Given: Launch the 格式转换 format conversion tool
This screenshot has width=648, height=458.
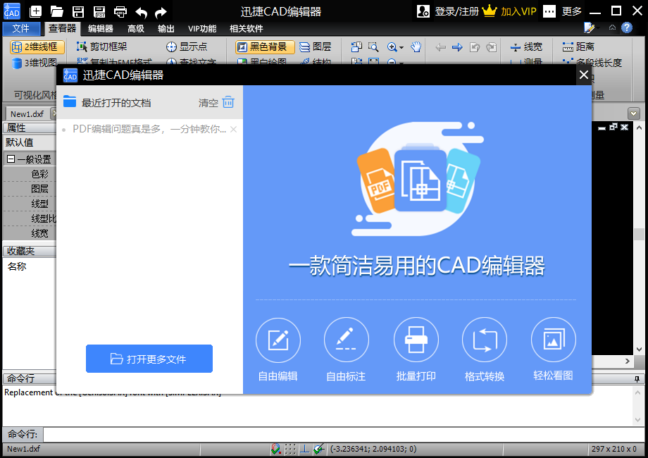Looking at the screenshot, I should 485,340.
